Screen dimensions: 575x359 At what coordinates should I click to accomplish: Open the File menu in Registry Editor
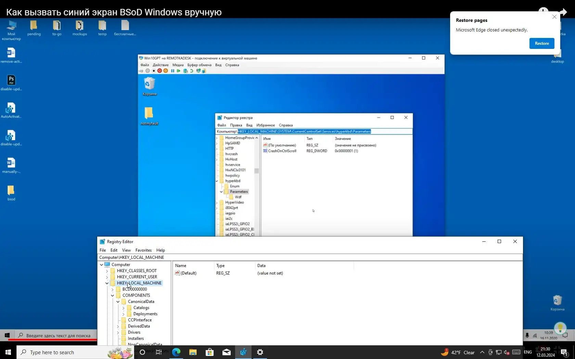point(103,250)
